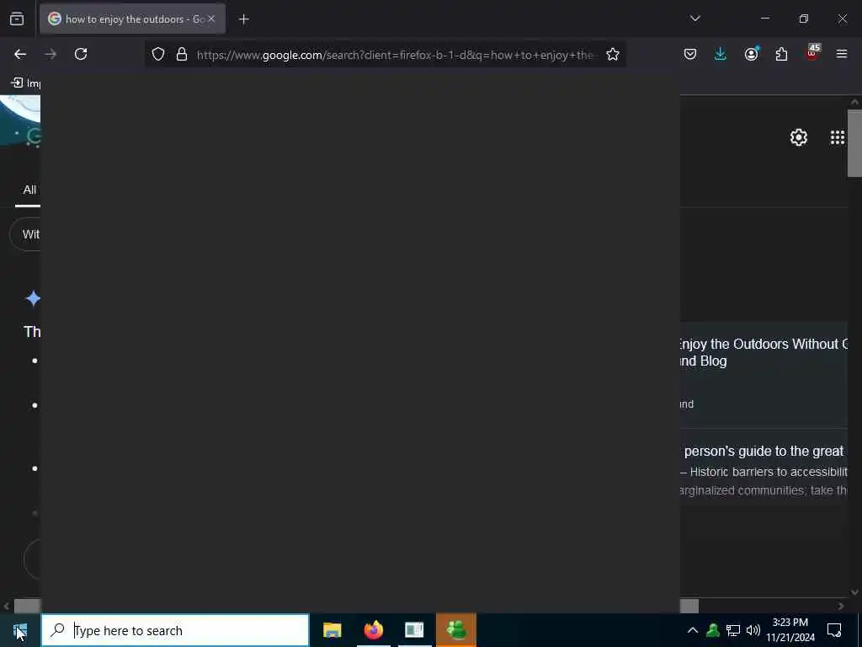Open the Extensions puzzle icon
The height and width of the screenshot is (647, 862).
click(x=781, y=54)
